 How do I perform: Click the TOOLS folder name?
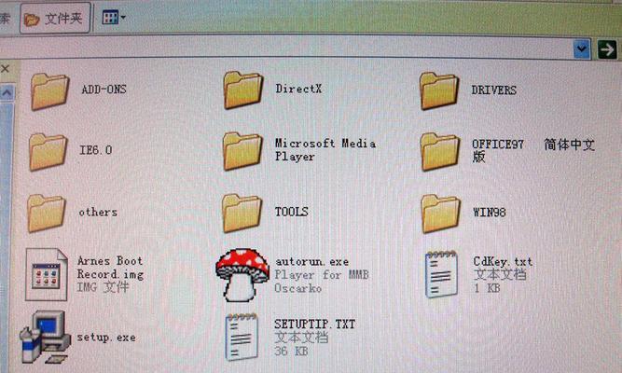coord(292,212)
